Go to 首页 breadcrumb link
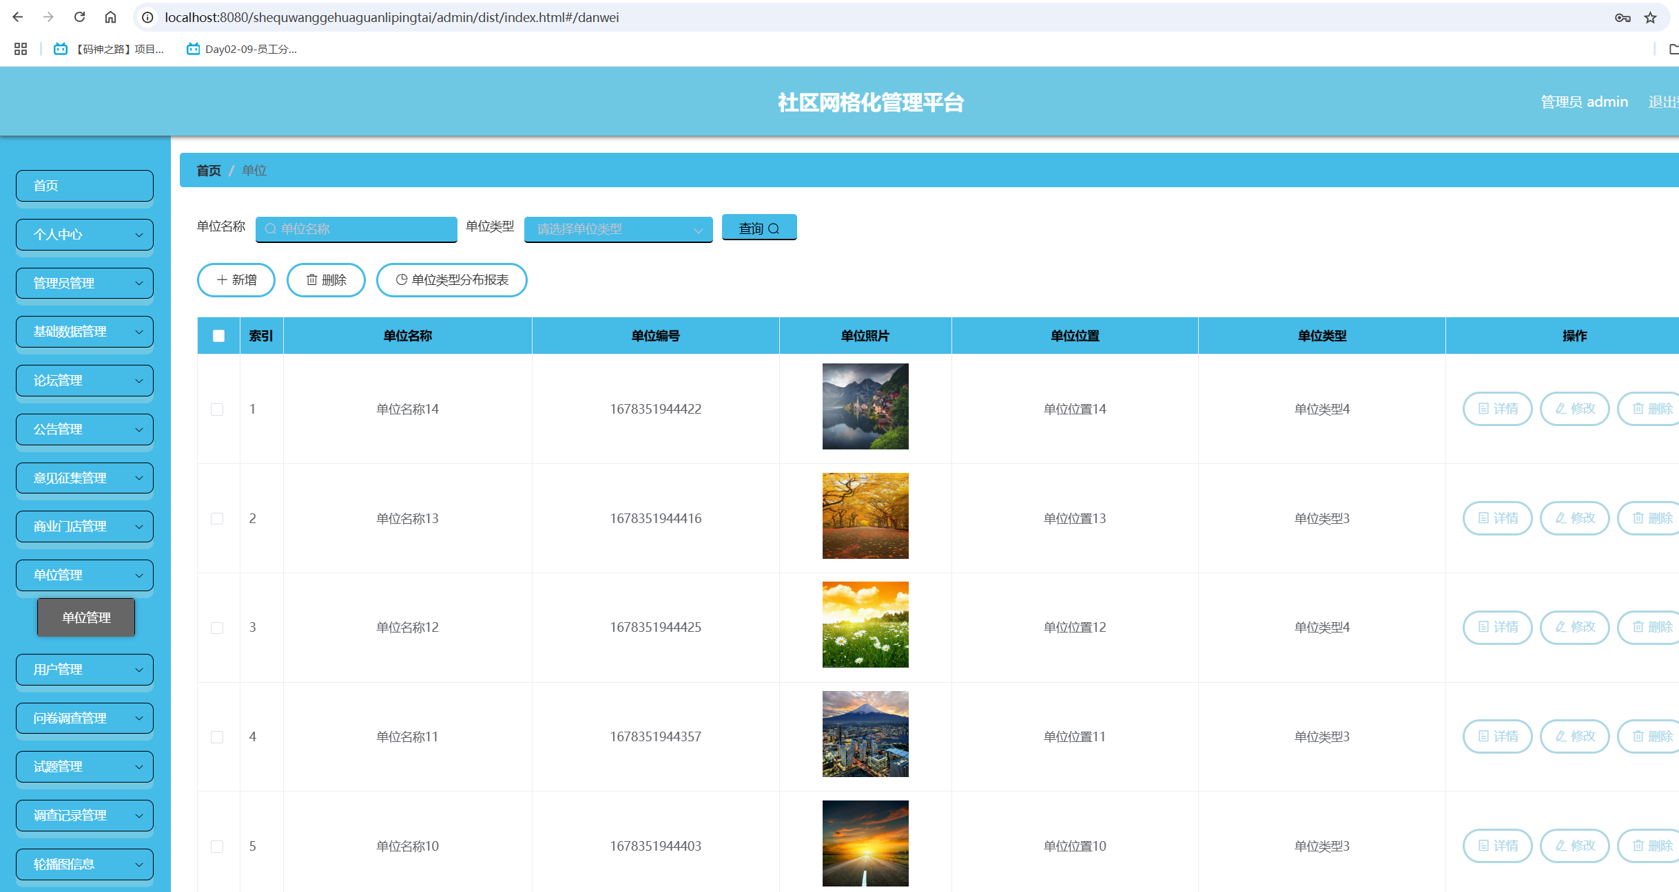Image resolution: width=1679 pixels, height=892 pixels. [209, 171]
